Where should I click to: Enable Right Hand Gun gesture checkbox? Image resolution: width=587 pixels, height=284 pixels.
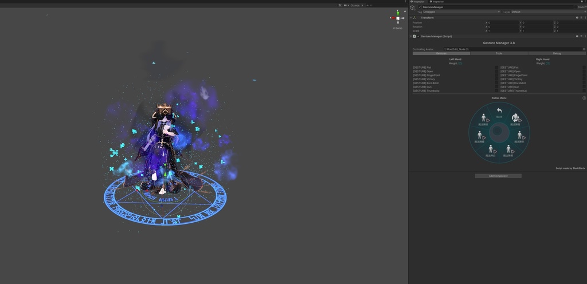point(584,86)
